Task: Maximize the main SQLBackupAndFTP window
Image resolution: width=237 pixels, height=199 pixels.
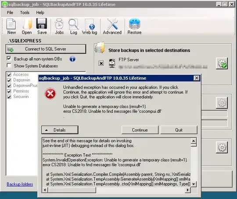Action: (225, 4)
